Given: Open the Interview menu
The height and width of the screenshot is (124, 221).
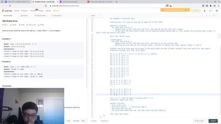Looking at the screenshot, I should coord(33,11).
